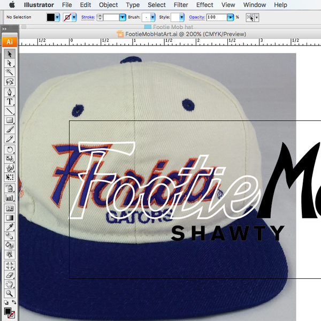The image size is (321, 321).
Task: Select the Live Paint Selection tool
Action: coord(10,254)
